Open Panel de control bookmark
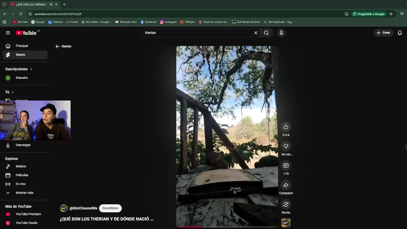The image size is (407, 229). pos(213,22)
